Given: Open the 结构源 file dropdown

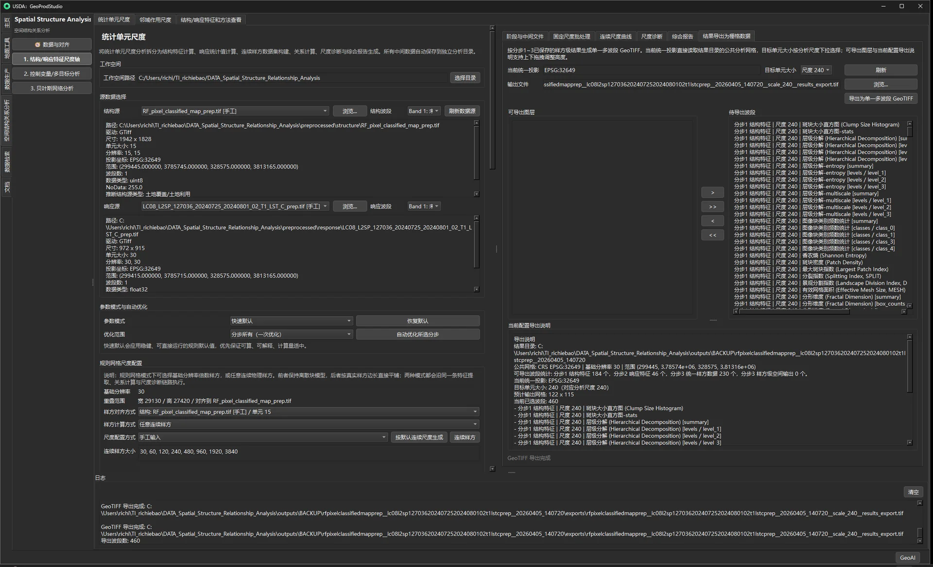Looking at the screenshot, I should click(x=235, y=111).
